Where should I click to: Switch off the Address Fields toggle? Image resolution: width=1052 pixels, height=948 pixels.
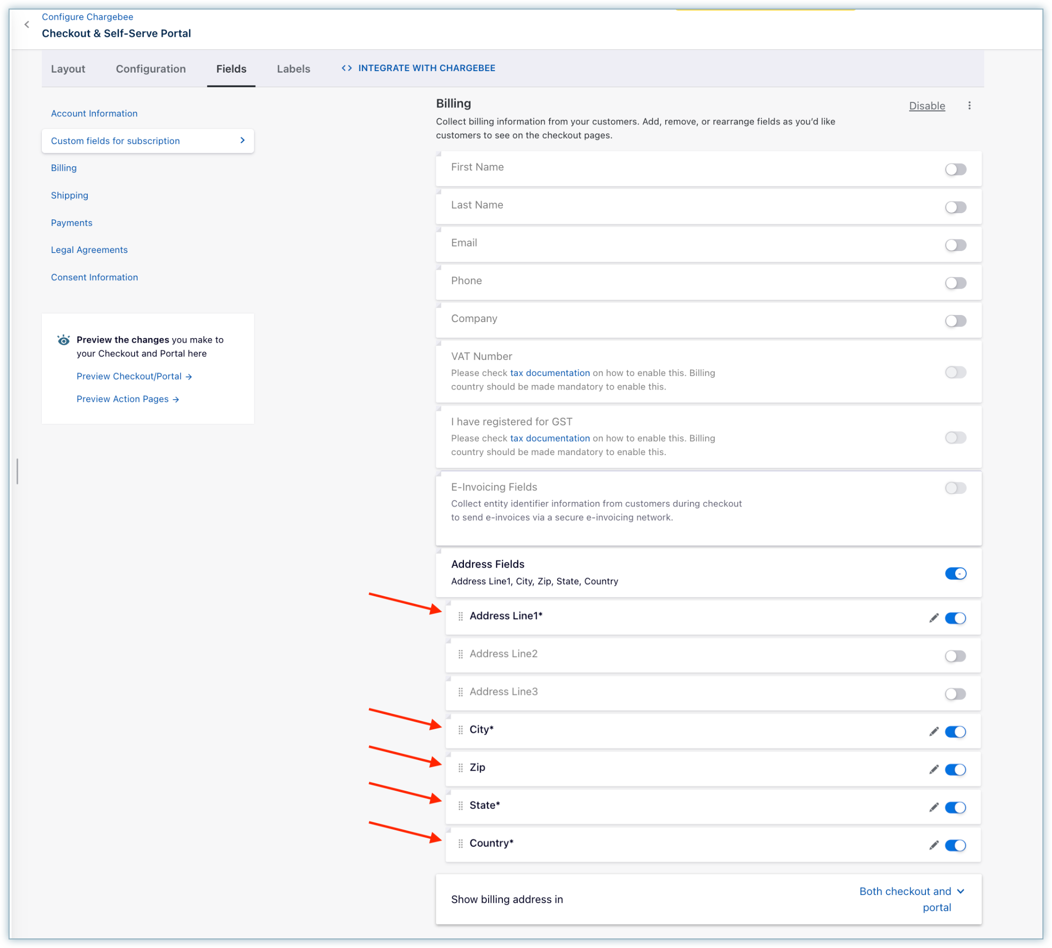955,574
